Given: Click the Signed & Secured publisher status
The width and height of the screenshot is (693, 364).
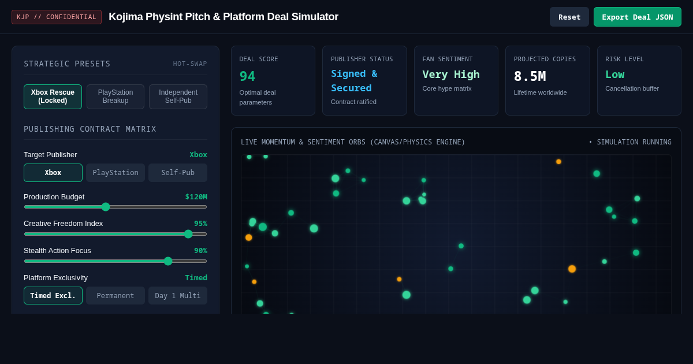Looking at the screenshot, I should 354,81.
